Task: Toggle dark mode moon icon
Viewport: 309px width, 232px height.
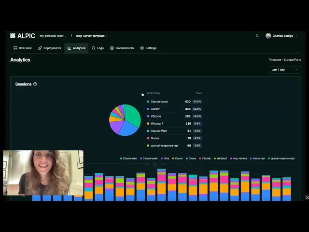Action: (257, 36)
